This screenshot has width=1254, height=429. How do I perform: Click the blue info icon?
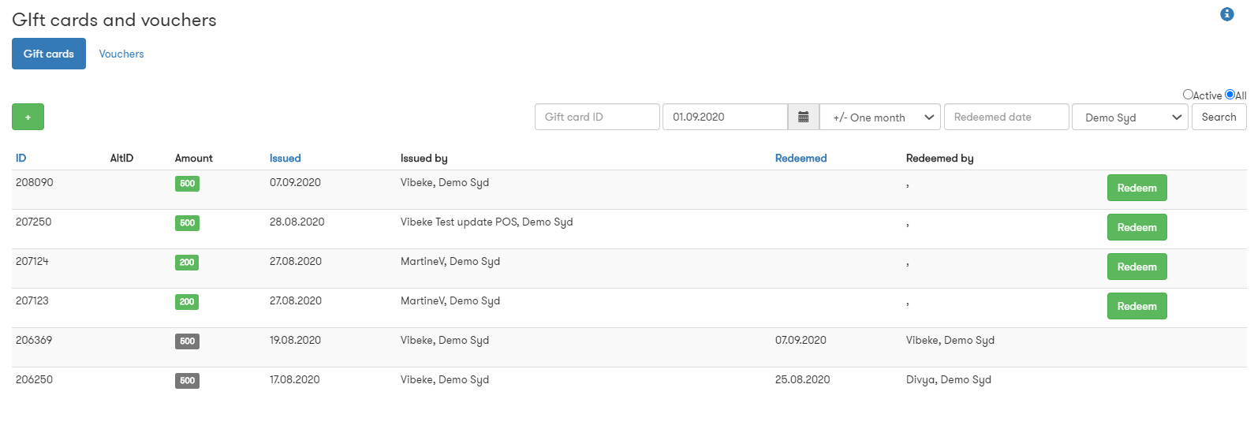tap(1226, 14)
